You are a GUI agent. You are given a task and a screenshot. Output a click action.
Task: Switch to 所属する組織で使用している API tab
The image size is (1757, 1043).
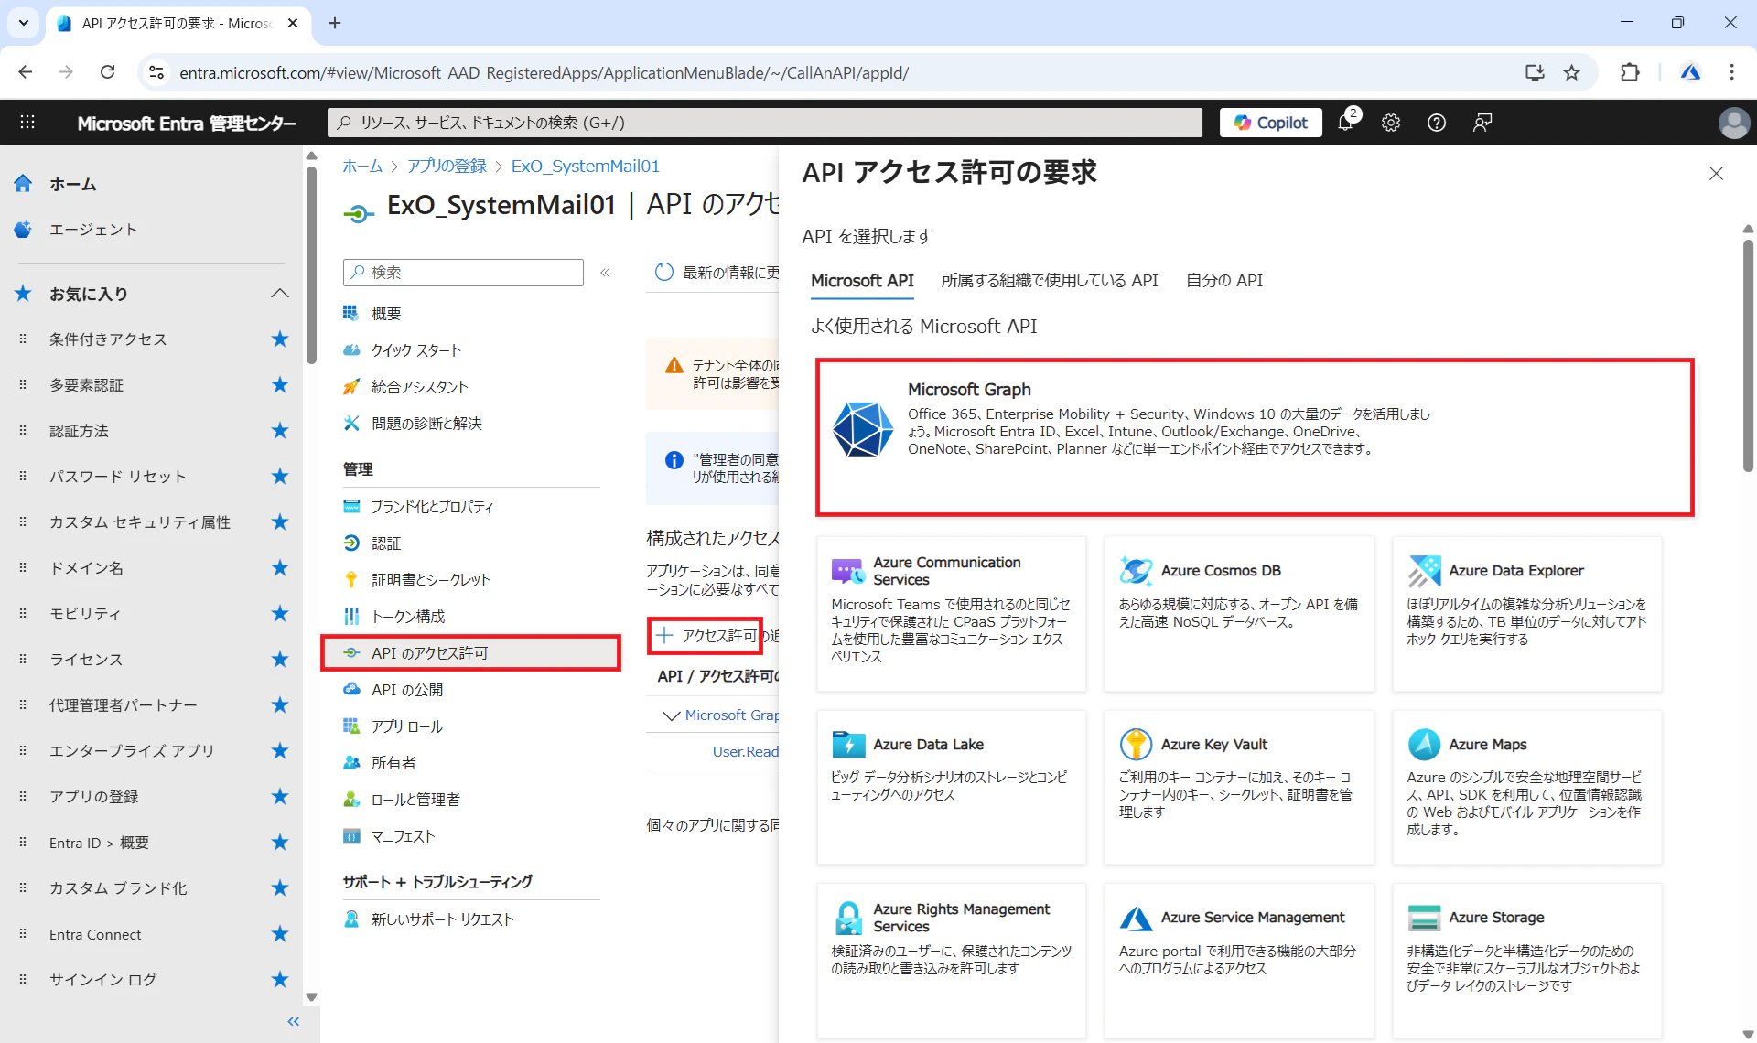point(1049,281)
